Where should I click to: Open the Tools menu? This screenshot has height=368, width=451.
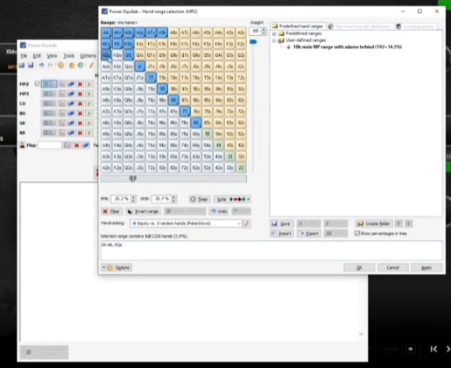(68, 56)
